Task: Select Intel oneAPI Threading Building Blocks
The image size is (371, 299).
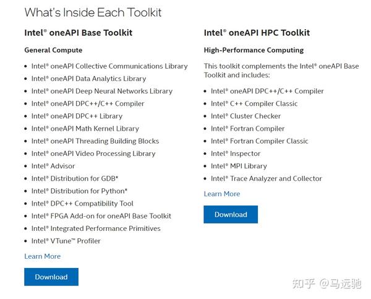Action: tap(95, 141)
